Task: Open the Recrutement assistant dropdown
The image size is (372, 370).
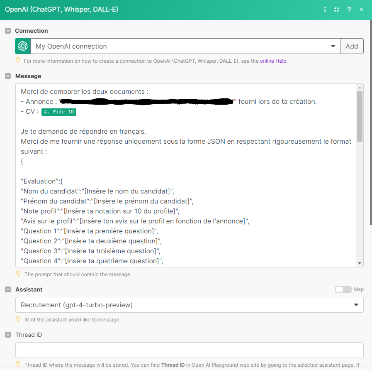Action: [x=190, y=305]
